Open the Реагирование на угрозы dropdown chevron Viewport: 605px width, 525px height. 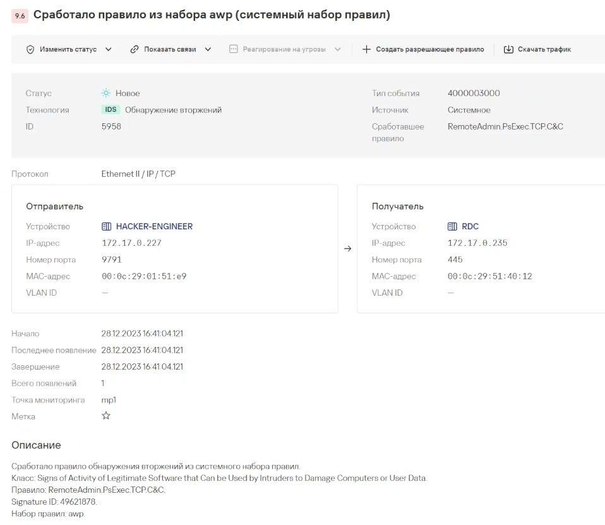coord(337,50)
